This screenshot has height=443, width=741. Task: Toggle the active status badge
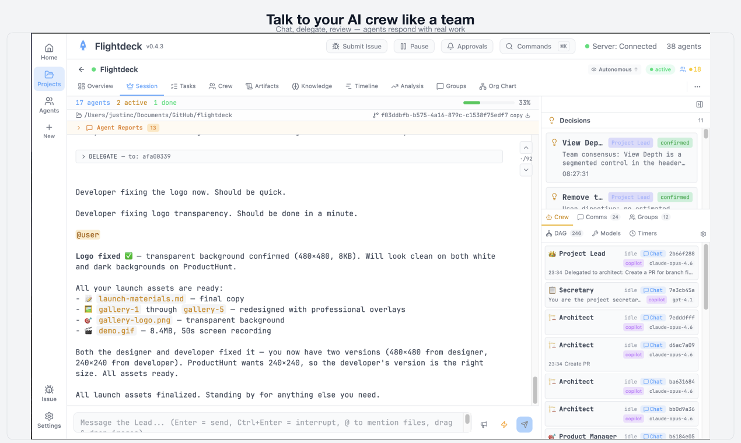660,69
